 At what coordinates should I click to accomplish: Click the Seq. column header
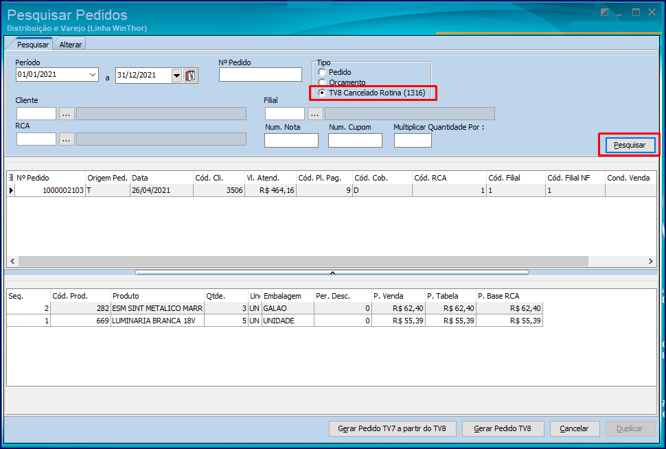29,296
